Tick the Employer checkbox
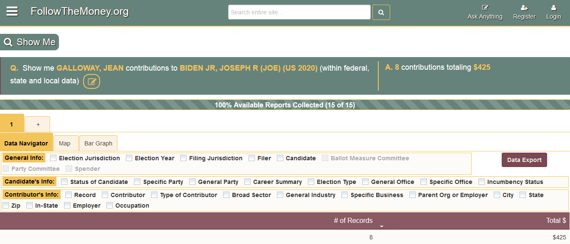 (x=67, y=205)
